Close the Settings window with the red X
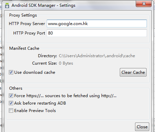155x132 pixels. [143, 4]
